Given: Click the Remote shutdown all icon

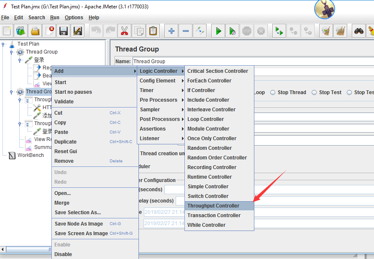Looking at the screenshot, I should [x=307, y=31].
